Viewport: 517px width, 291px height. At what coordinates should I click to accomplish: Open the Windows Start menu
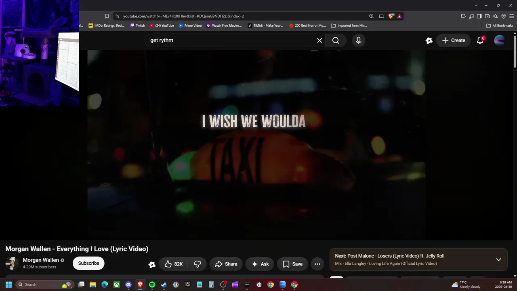pos(8,285)
